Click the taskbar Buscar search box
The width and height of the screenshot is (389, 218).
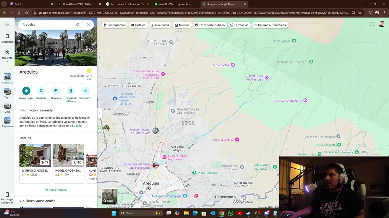click(141, 213)
